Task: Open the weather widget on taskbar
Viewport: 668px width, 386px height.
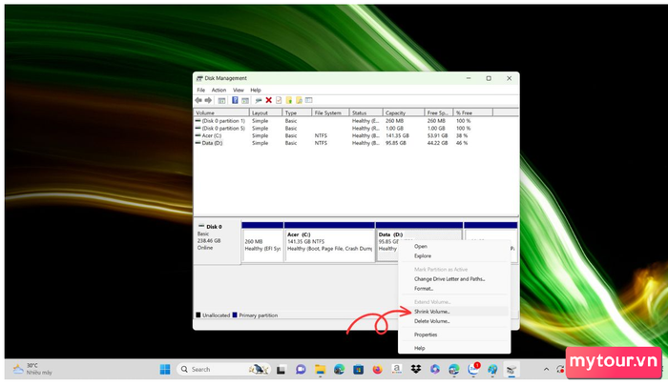Action: (27, 369)
